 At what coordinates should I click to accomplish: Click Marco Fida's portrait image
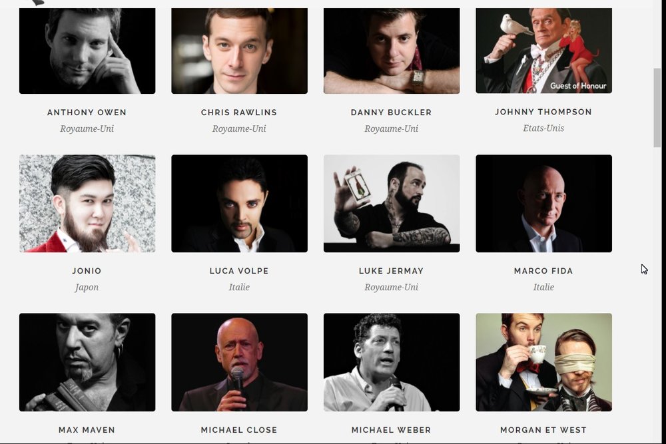click(543, 203)
